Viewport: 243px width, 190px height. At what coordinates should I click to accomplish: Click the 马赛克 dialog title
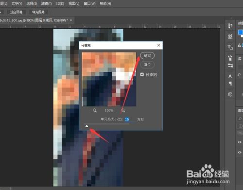(86, 45)
